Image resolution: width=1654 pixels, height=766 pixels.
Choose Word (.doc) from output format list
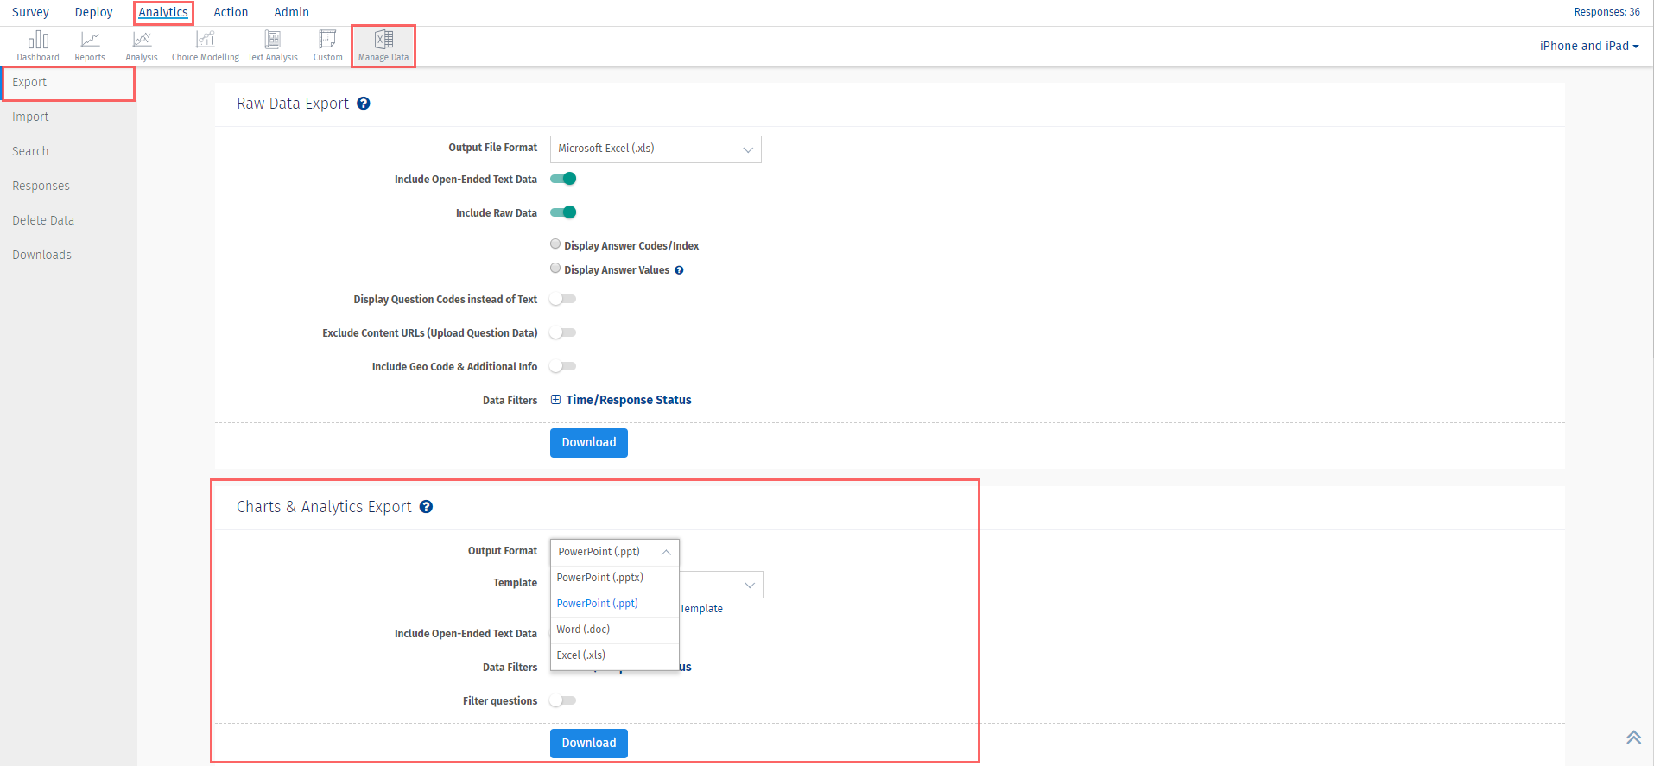coord(583,630)
